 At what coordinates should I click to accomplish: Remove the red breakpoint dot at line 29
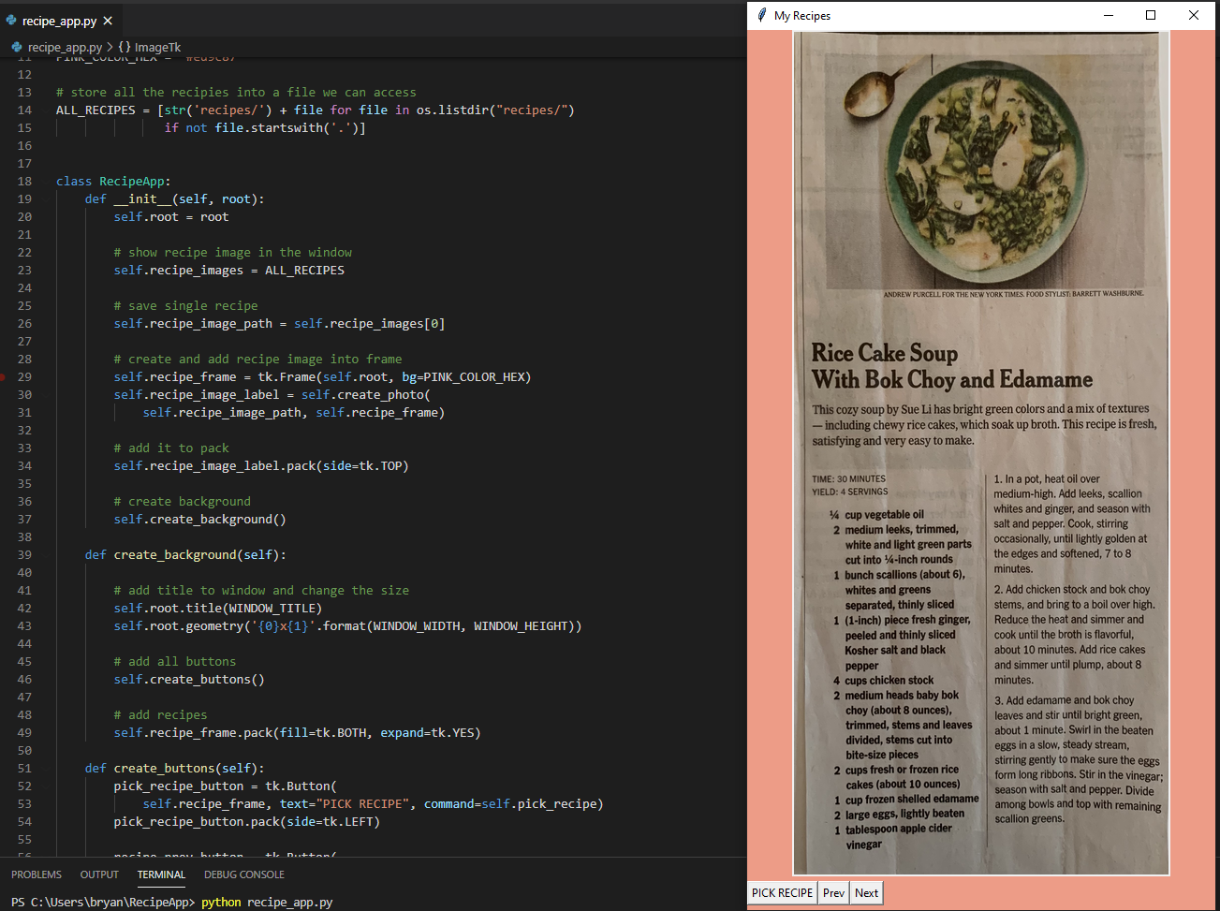coord(3,377)
